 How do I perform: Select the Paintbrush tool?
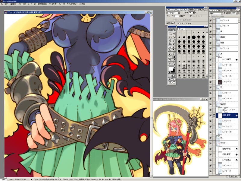tap(174, 40)
